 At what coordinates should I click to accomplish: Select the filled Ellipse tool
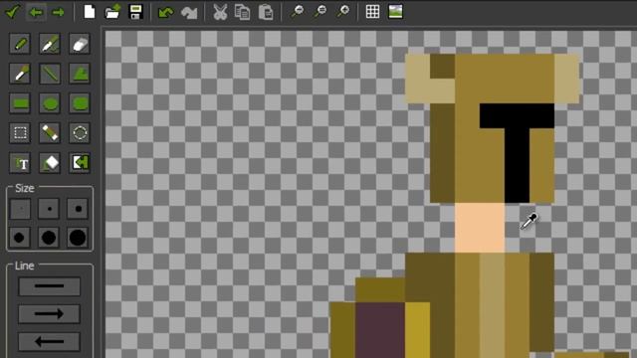50,103
